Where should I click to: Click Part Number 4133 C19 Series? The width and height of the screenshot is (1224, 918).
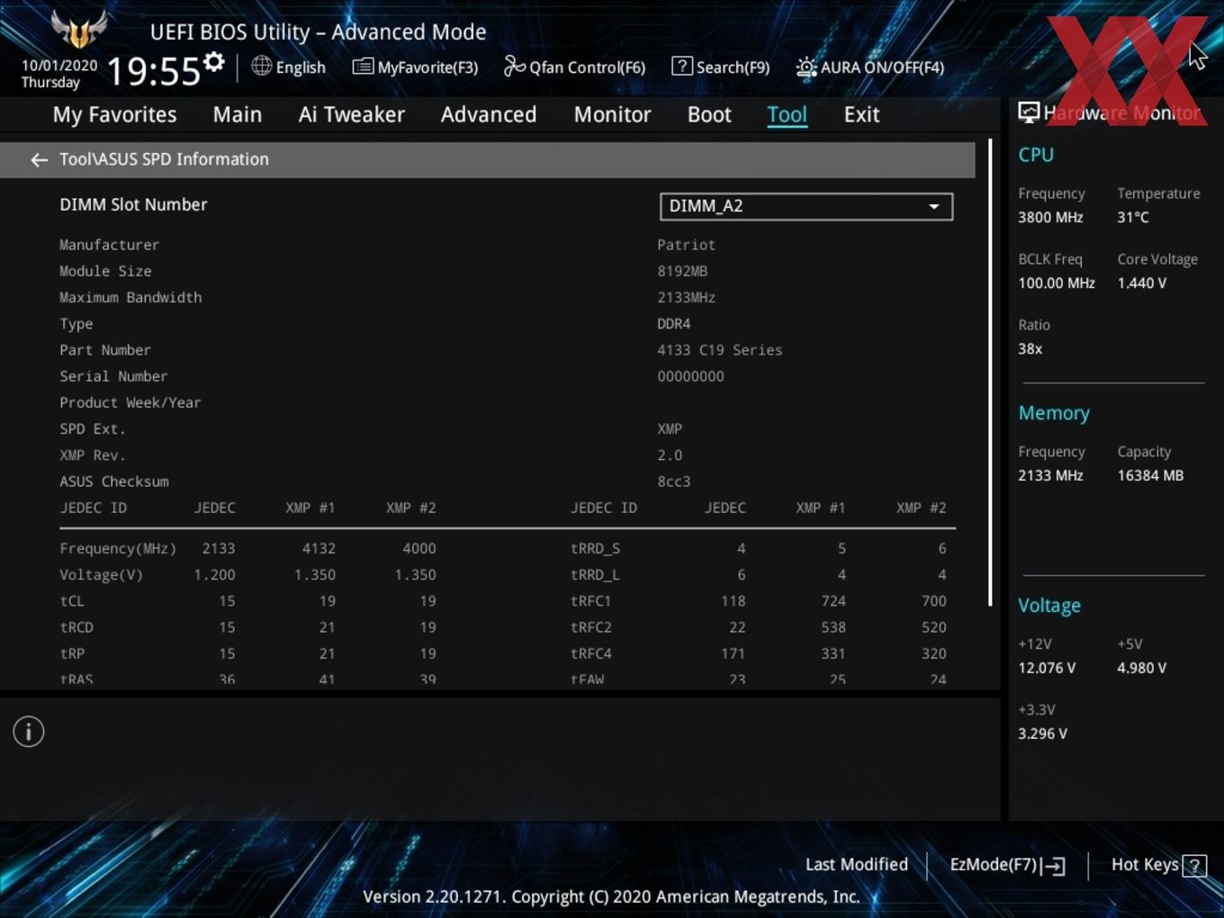tap(720, 350)
